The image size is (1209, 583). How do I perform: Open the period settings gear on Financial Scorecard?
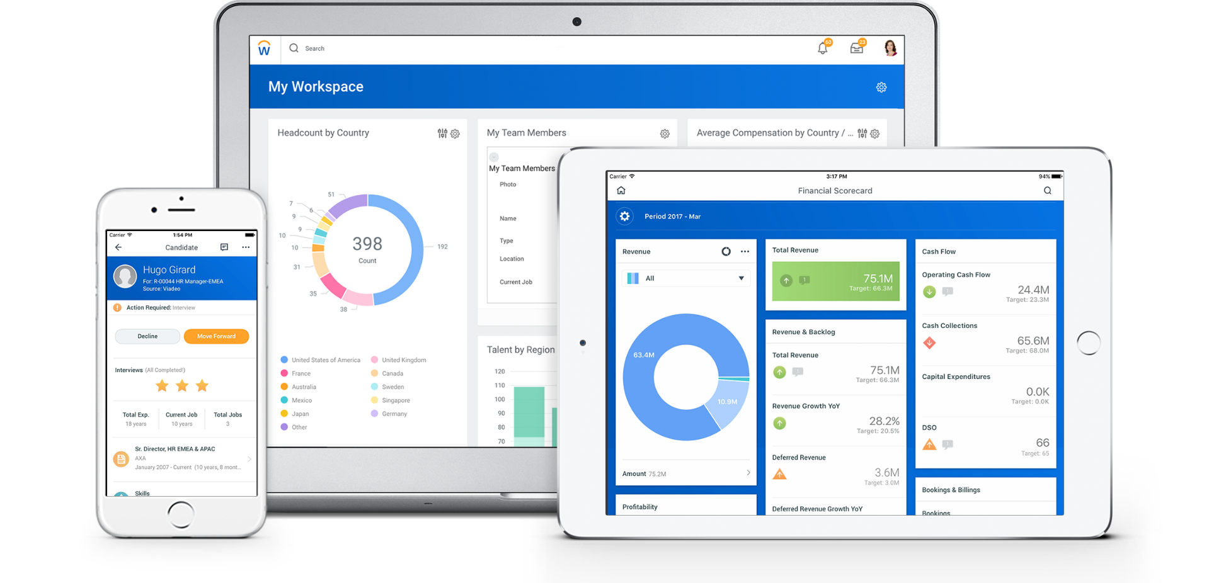(624, 216)
